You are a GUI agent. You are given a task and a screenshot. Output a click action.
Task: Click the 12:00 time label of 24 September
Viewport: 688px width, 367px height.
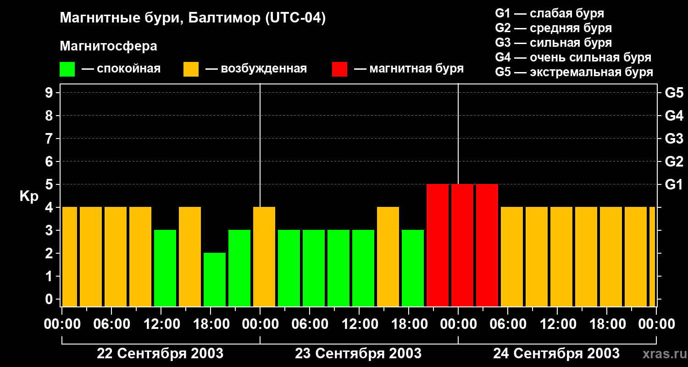click(x=557, y=324)
